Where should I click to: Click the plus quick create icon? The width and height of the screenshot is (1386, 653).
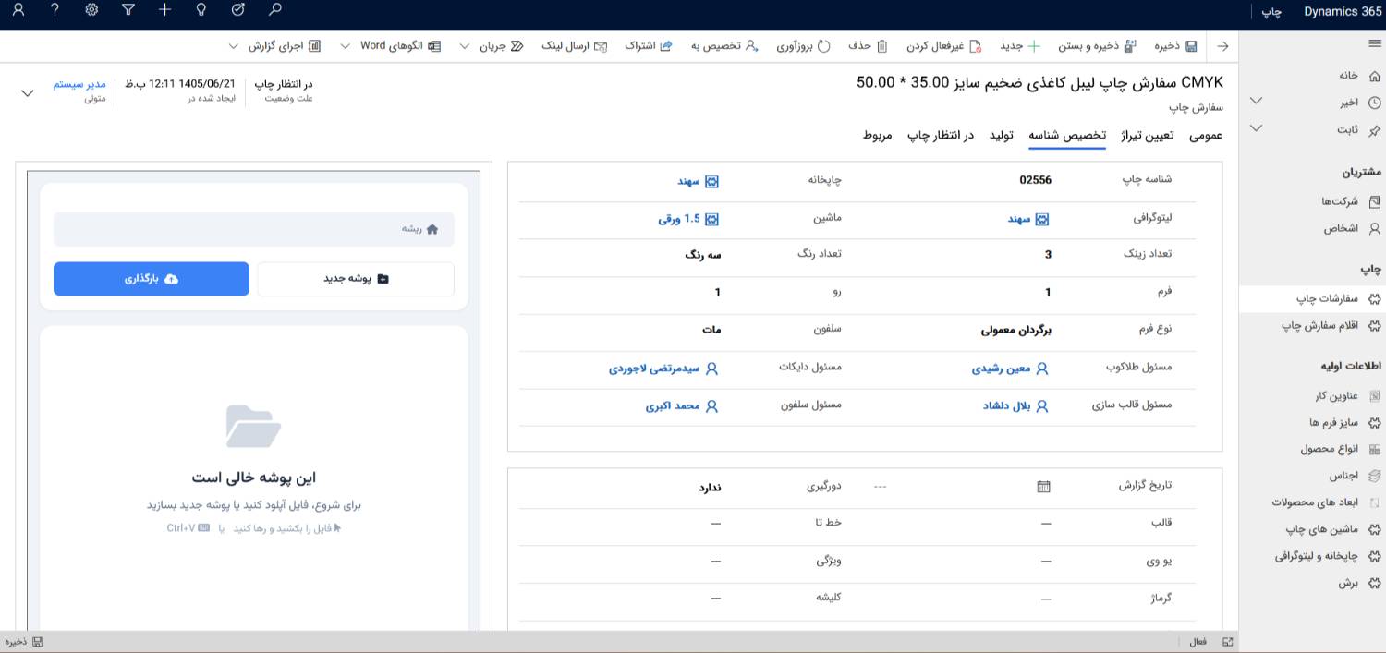click(x=164, y=10)
